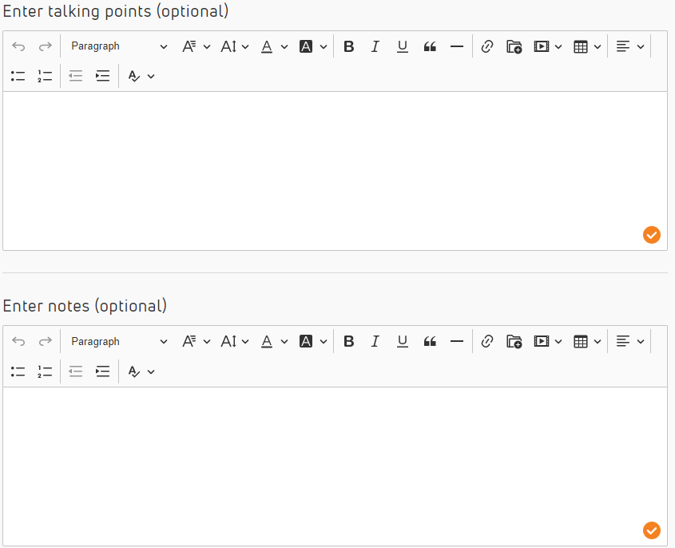Insert horizontal line in talking points editor

click(457, 46)
